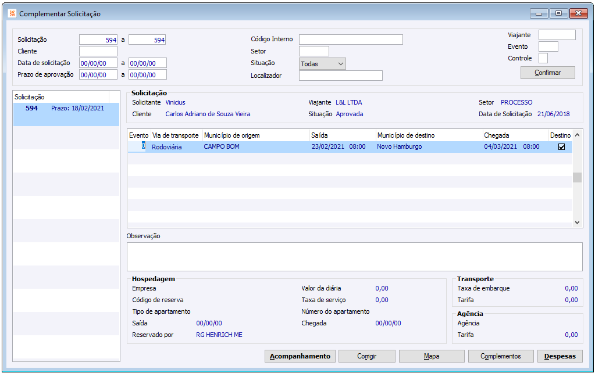Click Solicitante value Vinicius

(175, 102)
